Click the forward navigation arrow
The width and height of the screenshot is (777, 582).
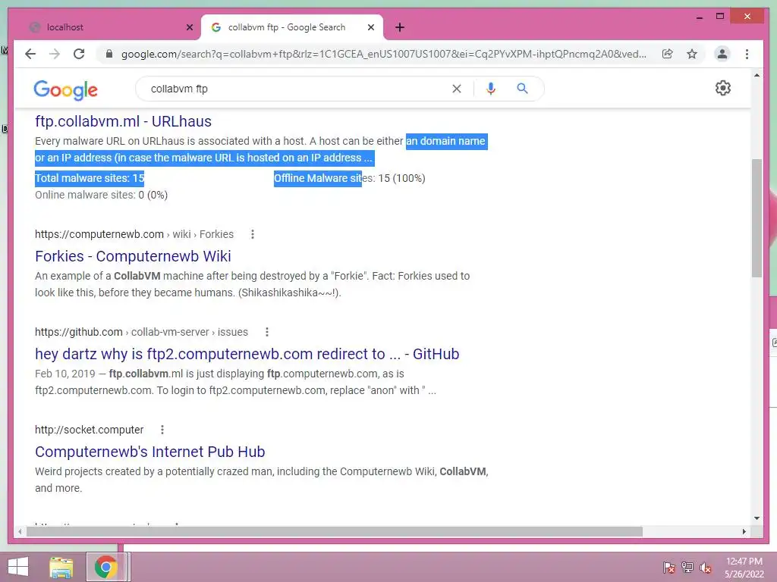pyautogui.click(x=55, y=54)
